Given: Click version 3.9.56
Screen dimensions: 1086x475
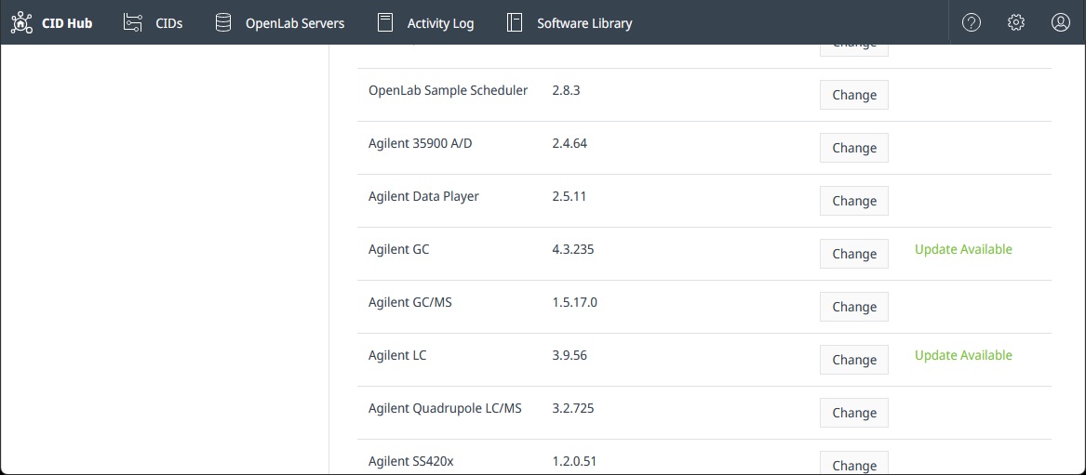Looking at the screenshot, I should tap(570, 355).
